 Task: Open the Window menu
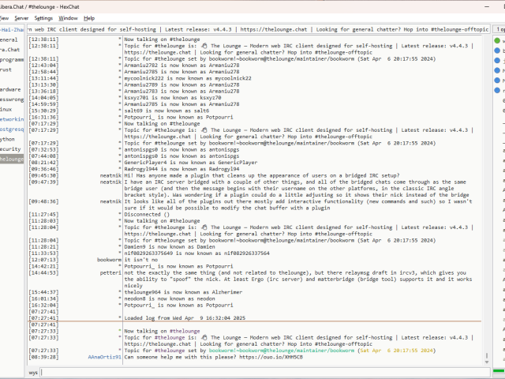coord(69,17)
